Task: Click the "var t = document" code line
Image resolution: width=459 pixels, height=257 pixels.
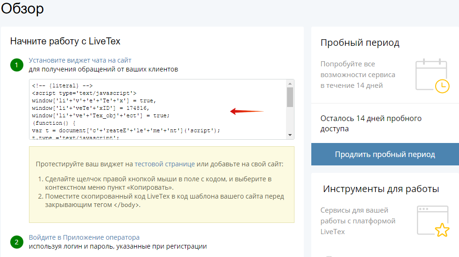Action: pyautogui.click(x=126, y=130)
